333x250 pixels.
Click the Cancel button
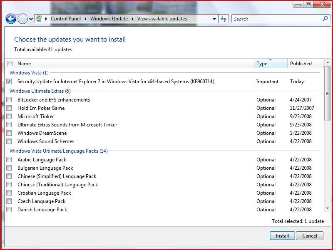click(310, 235)
